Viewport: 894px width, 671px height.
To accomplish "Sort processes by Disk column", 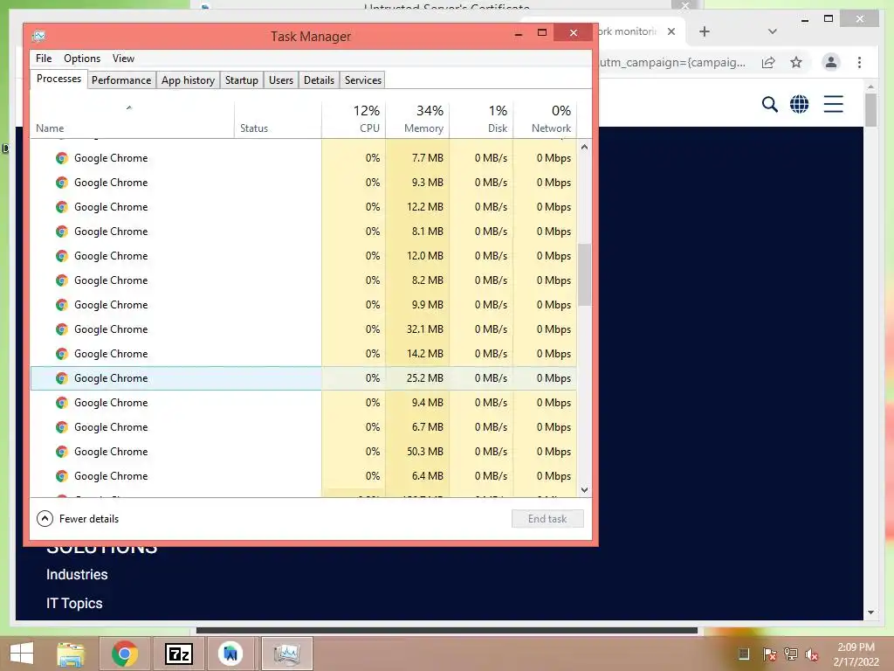I will [481, 120].
